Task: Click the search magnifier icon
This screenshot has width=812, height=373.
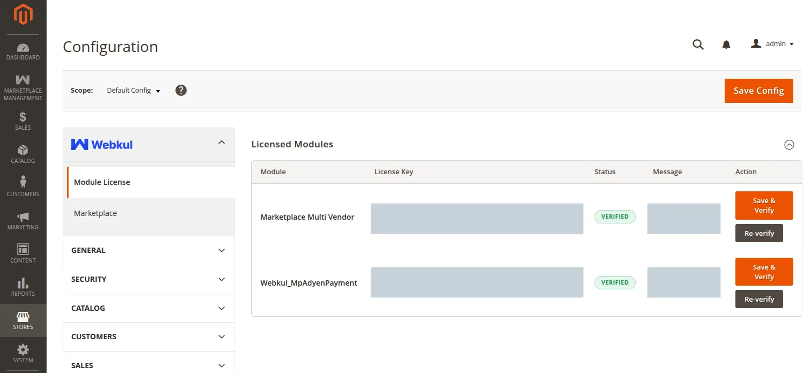Action: tap(698, 44)
